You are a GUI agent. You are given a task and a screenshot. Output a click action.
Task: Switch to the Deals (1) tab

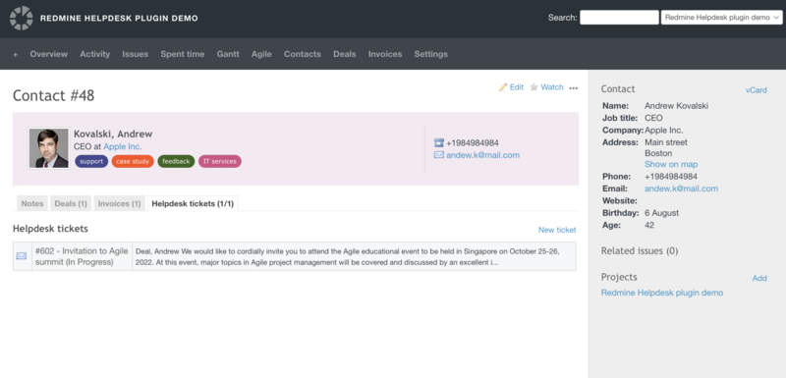pyautogui.click(x=71, y=204)
